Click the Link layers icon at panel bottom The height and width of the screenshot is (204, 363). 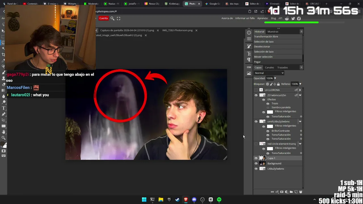[272, 192]
